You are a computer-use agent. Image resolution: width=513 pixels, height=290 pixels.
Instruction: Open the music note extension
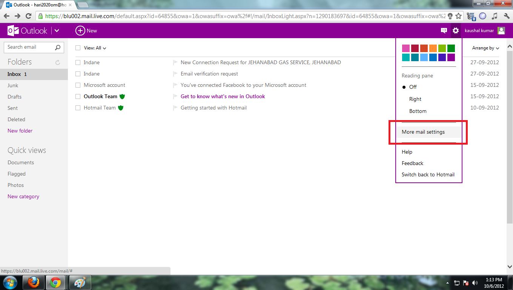495,16
